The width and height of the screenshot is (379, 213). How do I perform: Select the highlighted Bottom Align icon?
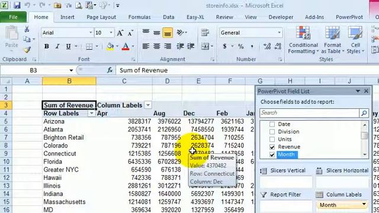tap(168, 33)
